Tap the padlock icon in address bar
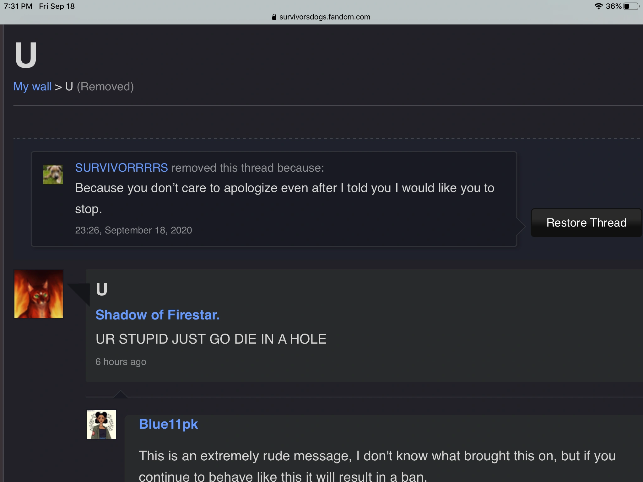 coord(274,17)
